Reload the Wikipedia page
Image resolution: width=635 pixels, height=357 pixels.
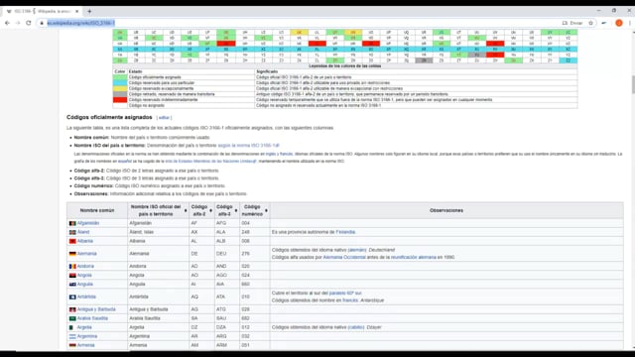(x=29, y=23)
